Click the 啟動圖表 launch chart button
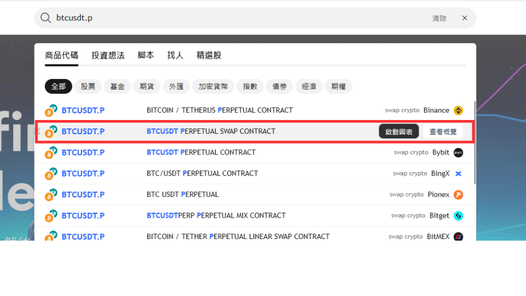The height and width of the screenshot is (296, 526). [399, 132]
